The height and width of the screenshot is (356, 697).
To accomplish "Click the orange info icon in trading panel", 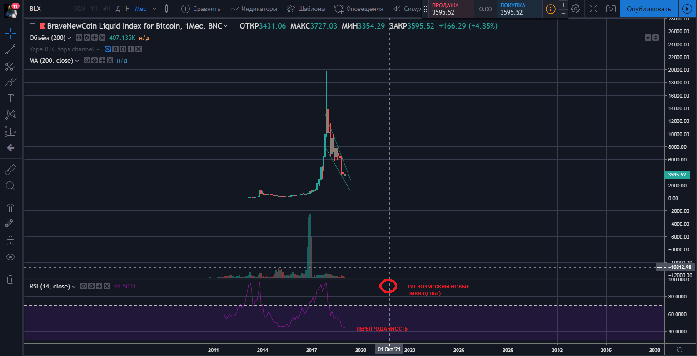I will point(550,9).
